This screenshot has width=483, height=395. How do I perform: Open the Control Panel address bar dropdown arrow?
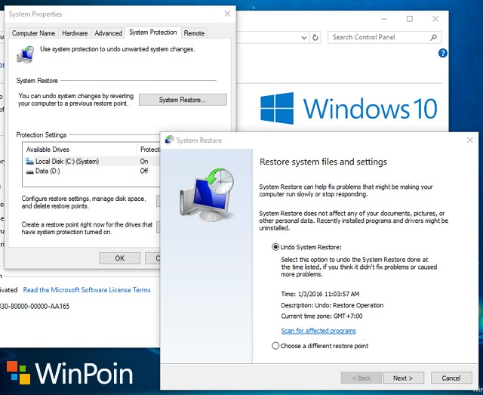pos(304,38)
